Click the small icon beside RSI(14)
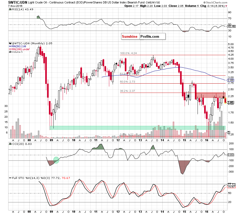The width and height of the screenshot is (238, 214). pyautogui.click(x=10, y=9)
